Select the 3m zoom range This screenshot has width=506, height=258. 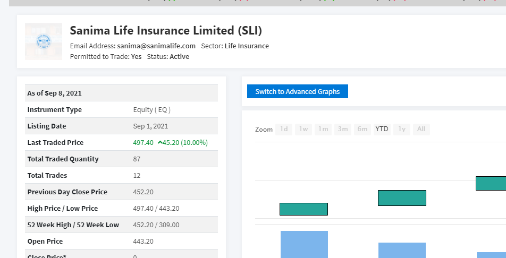coord(343,129)
